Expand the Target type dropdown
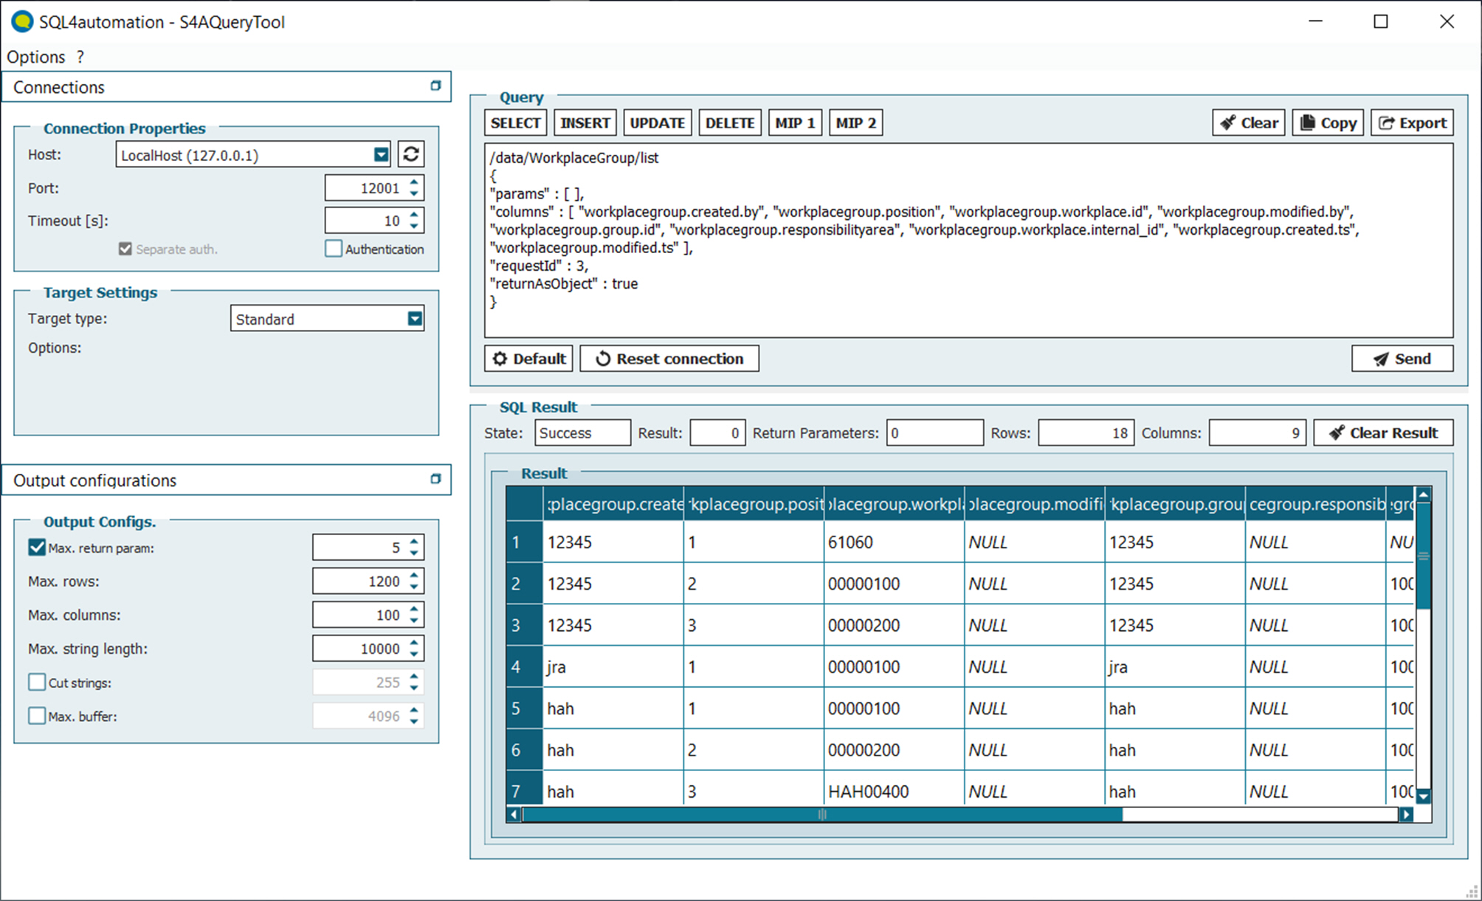 (415, 319)
